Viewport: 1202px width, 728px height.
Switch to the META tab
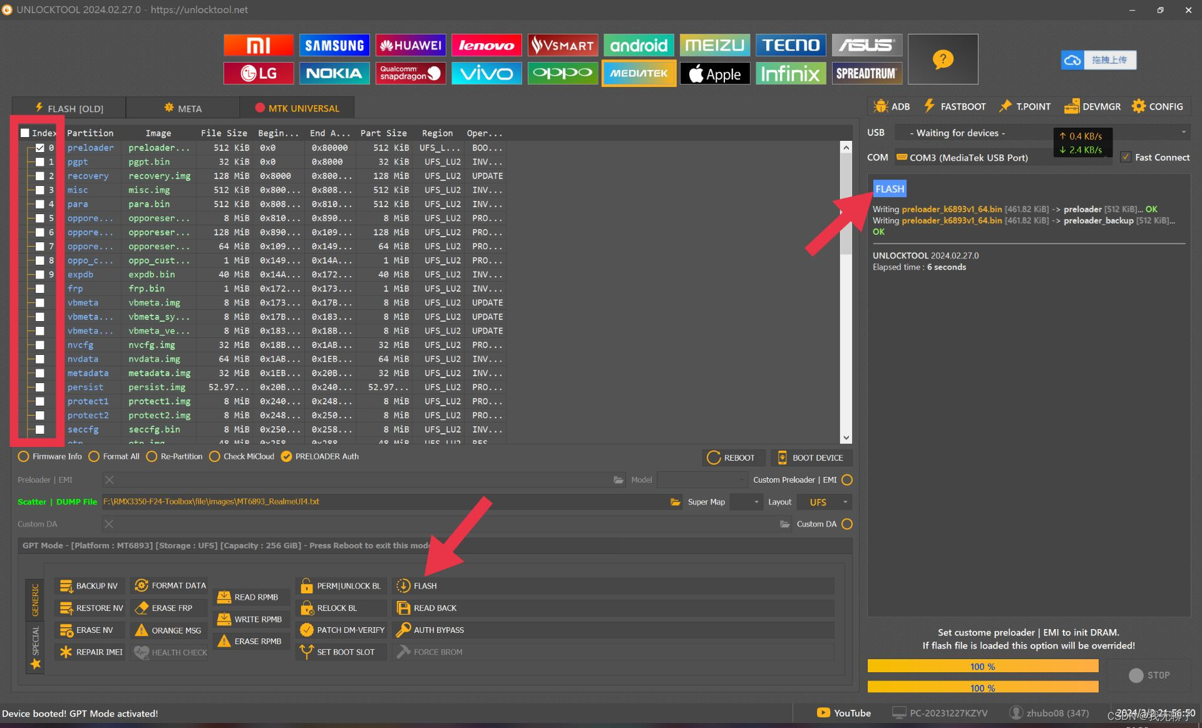click(183, 108)
